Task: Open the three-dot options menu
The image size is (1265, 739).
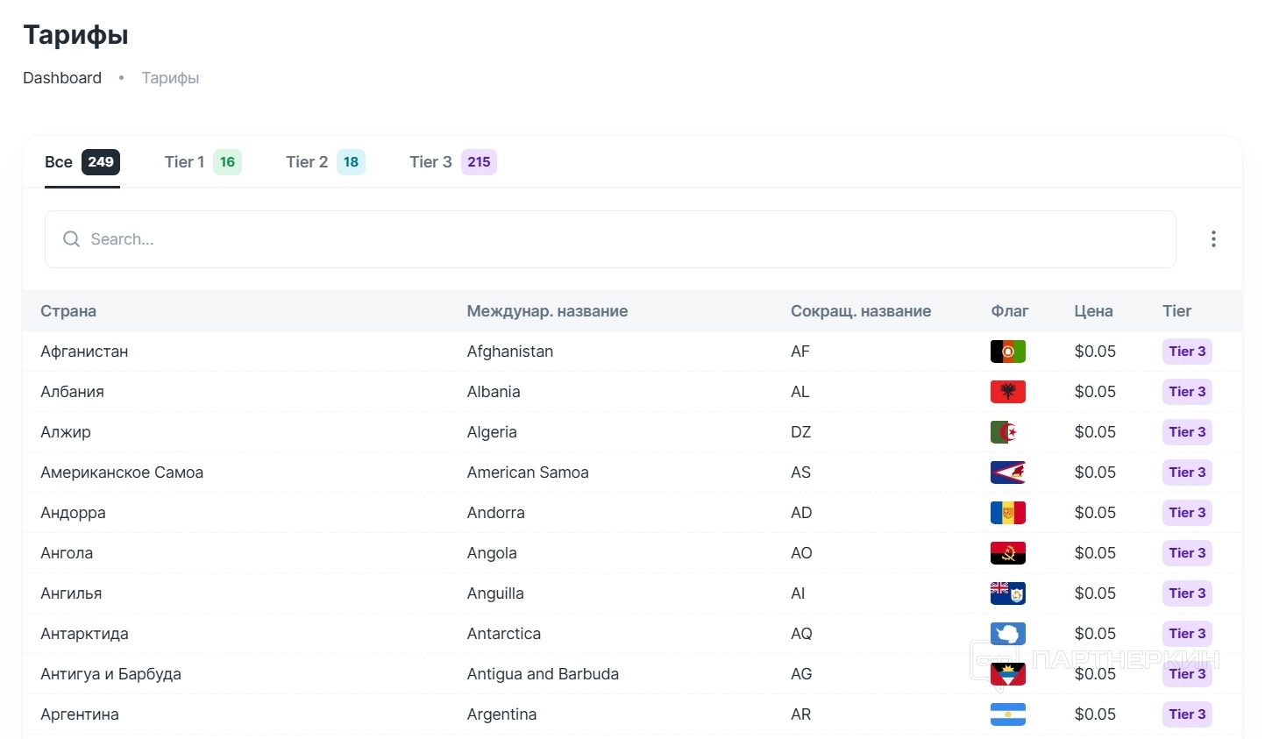Action: [1212, 239]
